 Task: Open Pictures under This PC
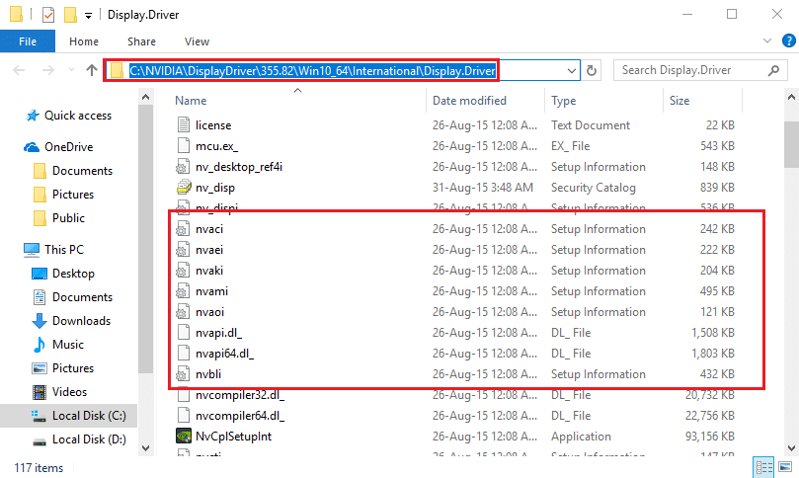click(x=73, y=368)
